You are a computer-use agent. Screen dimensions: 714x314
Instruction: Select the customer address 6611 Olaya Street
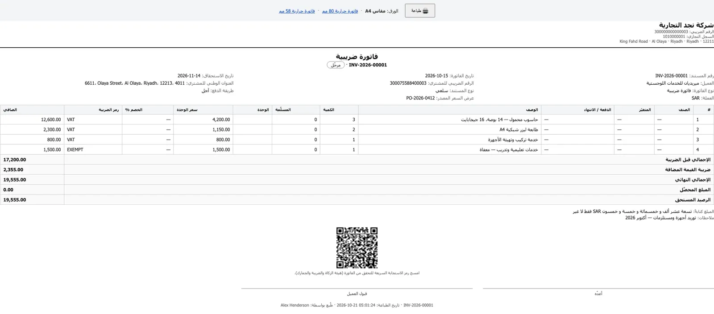[x=135, y=83]
